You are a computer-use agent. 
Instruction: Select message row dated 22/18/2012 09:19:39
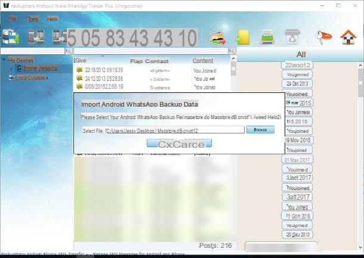[x=152, y=70]
